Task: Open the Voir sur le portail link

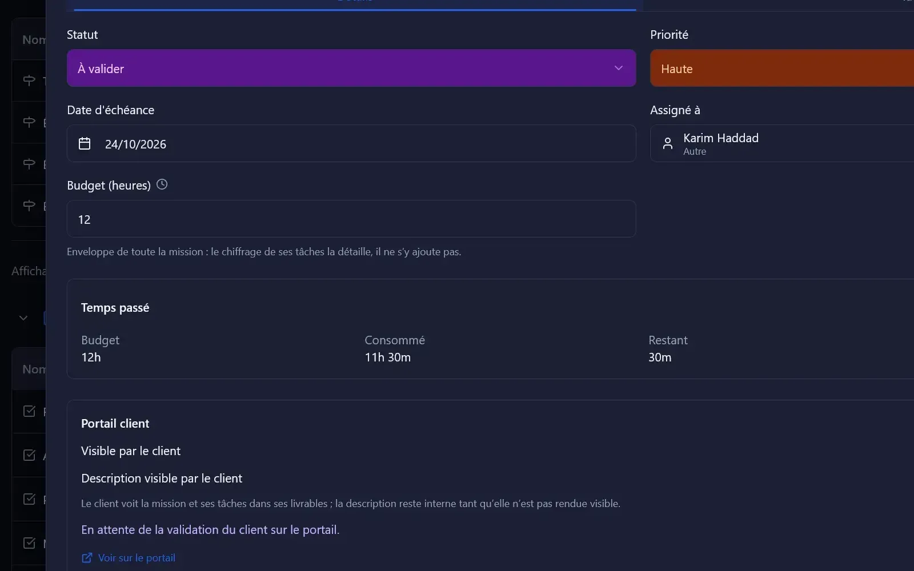Action: point(137,558)
